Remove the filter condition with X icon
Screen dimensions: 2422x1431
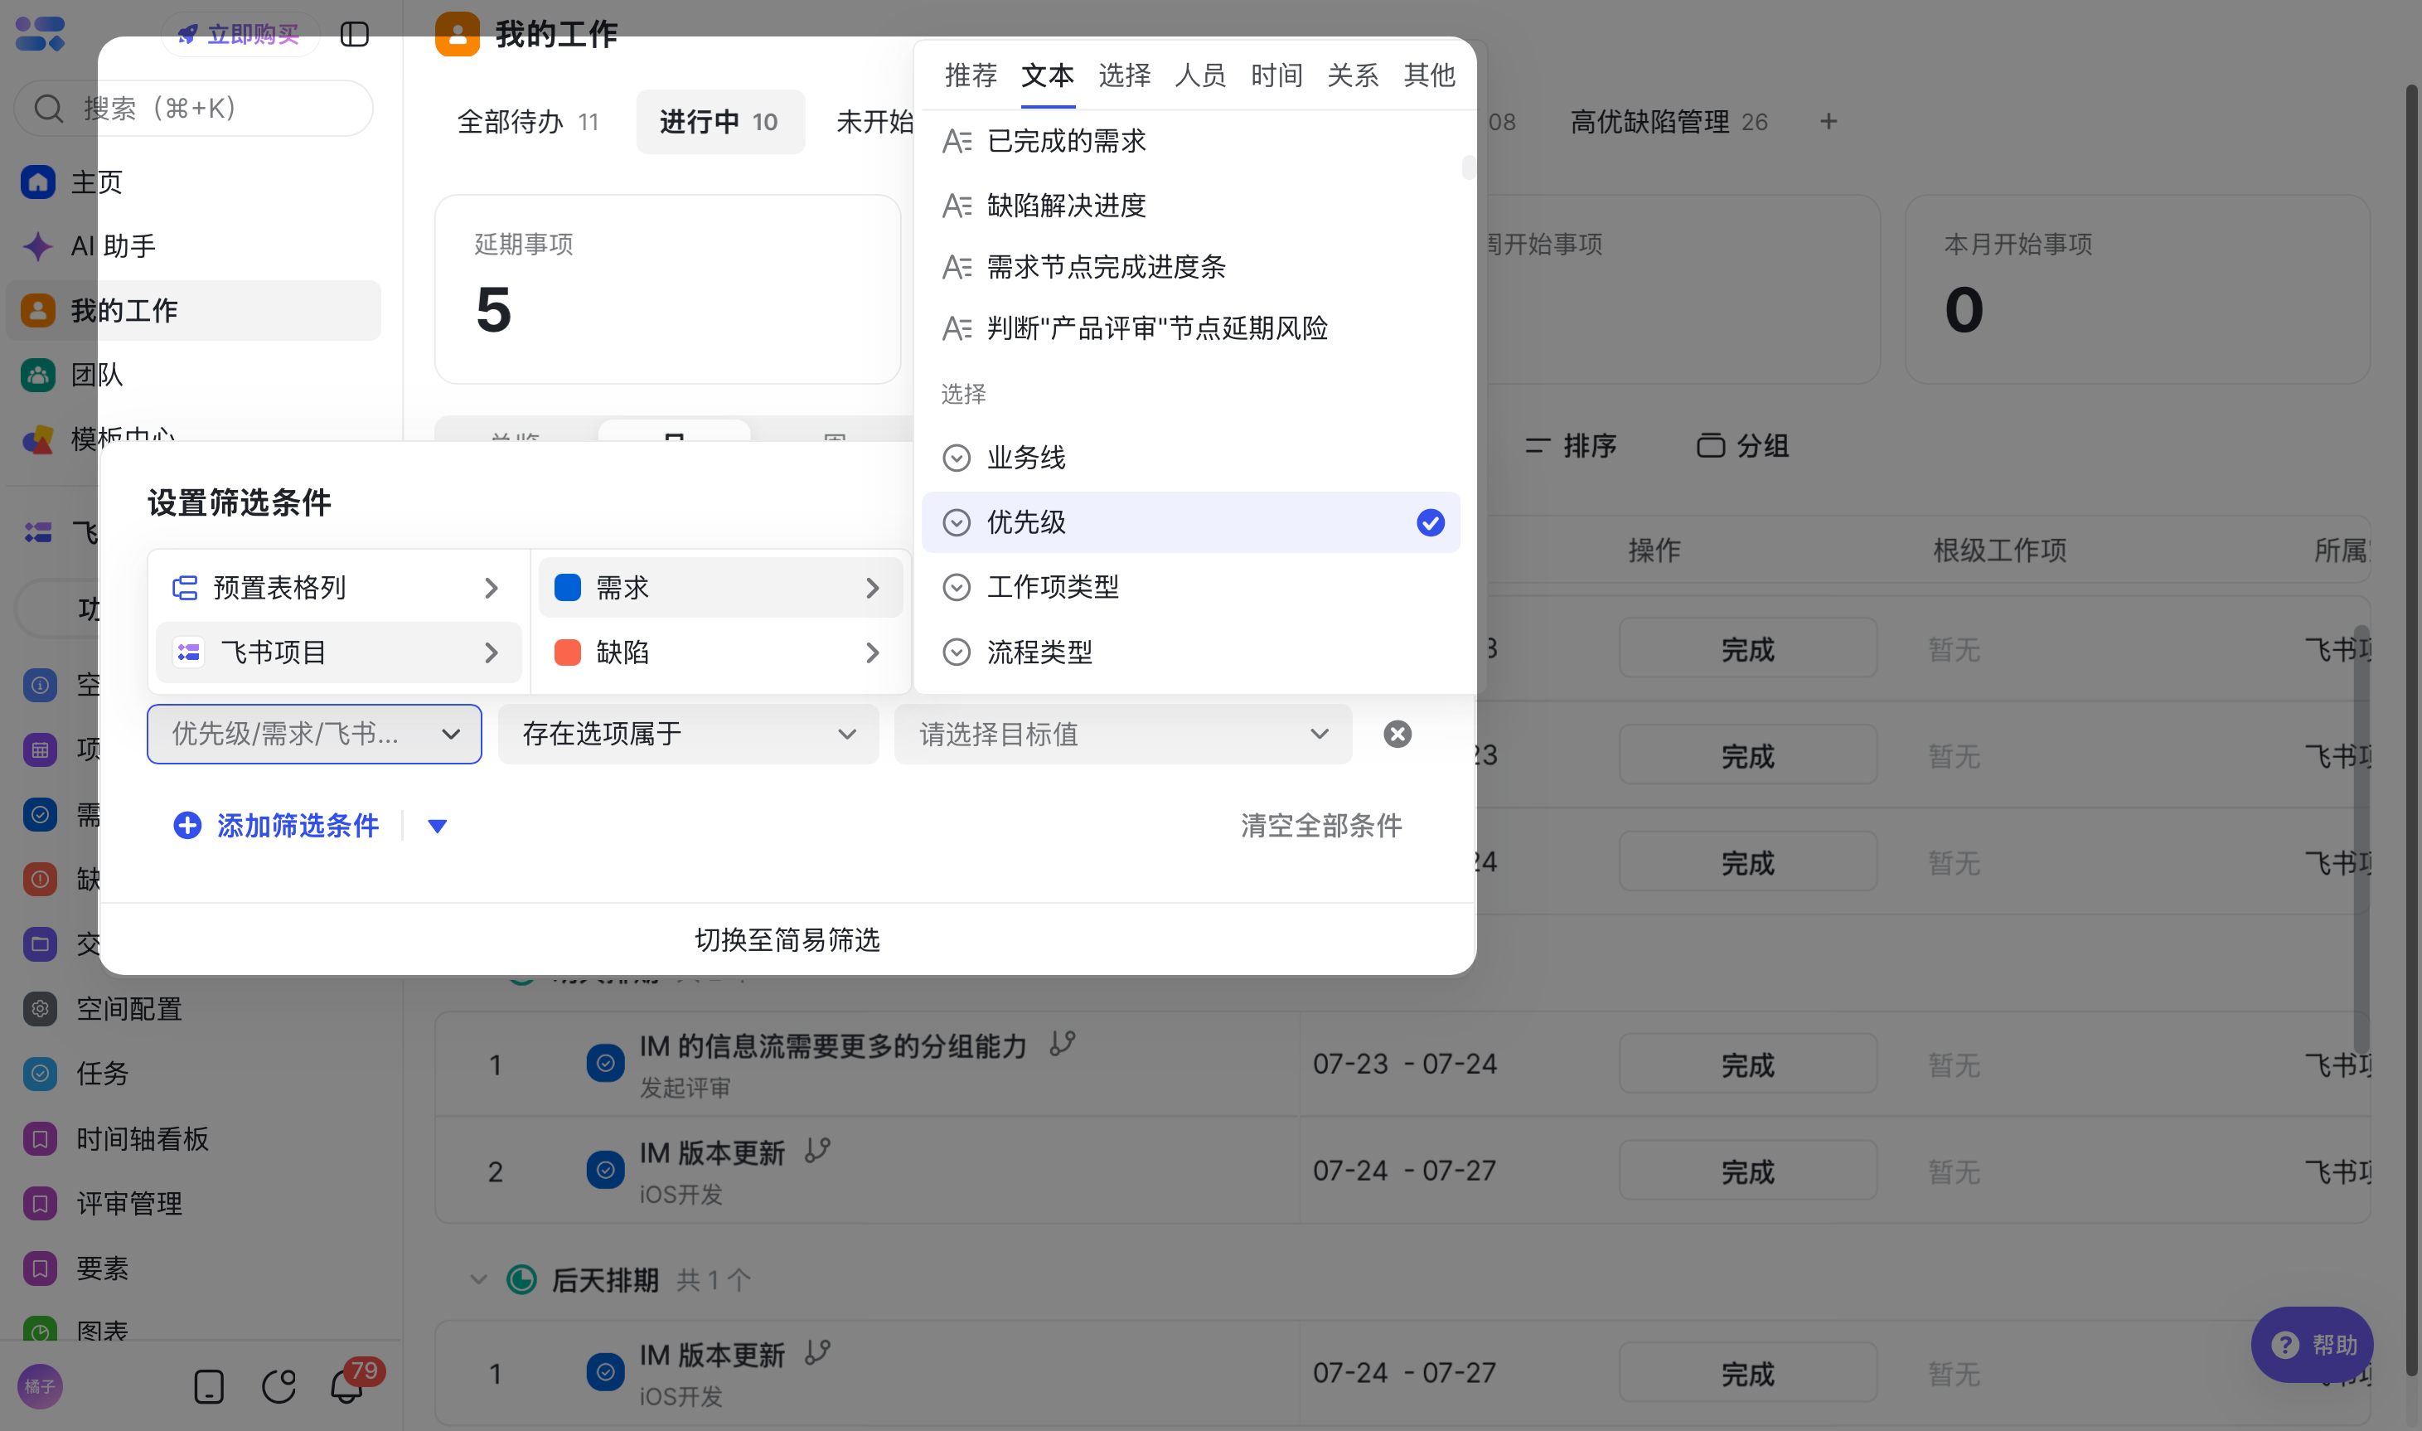1397,734
